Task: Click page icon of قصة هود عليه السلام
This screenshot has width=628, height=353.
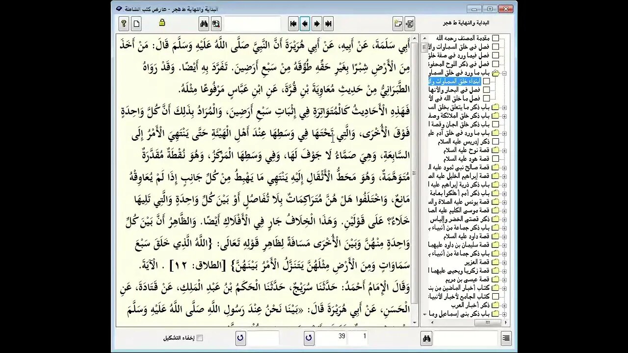Action: coord(496,159)
